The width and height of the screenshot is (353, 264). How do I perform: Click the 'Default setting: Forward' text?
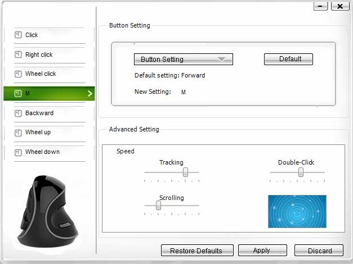tap(170, 75)
